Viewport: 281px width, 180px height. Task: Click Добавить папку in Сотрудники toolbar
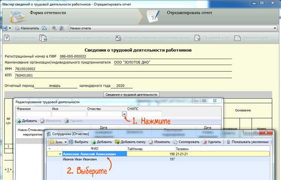click(130, 142)
